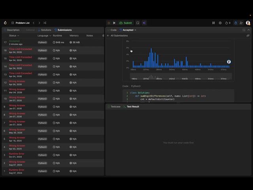
Task: Open Time Limit Exceeded submission 13
Action: (x=53, y=75)
